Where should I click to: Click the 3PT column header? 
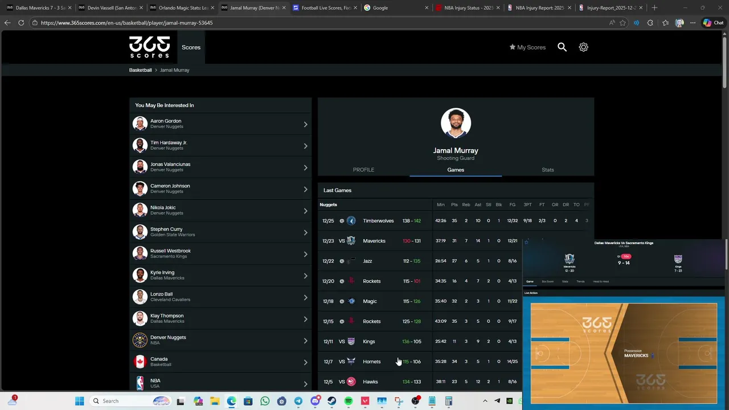tap(527, 204)
